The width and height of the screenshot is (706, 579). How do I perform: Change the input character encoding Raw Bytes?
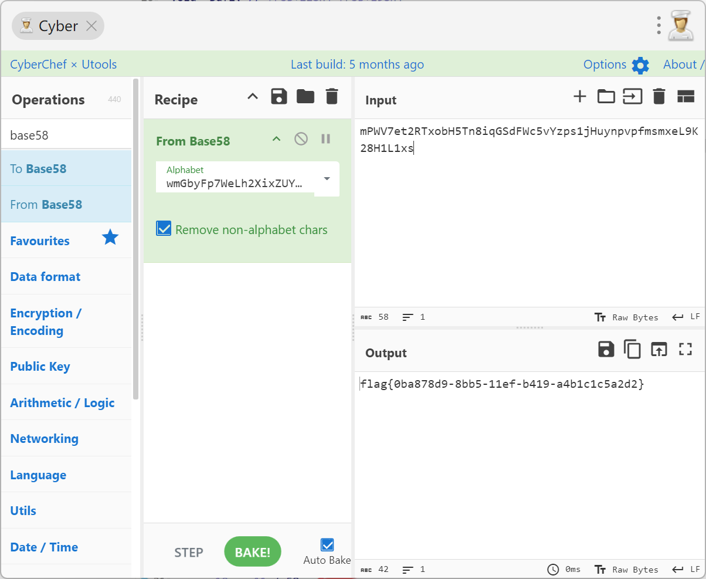click(x=626, y=317)
